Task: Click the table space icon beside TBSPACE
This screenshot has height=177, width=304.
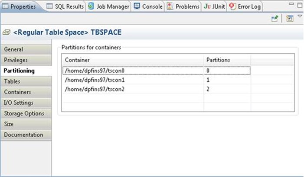Action: click(x=6, y=32)
